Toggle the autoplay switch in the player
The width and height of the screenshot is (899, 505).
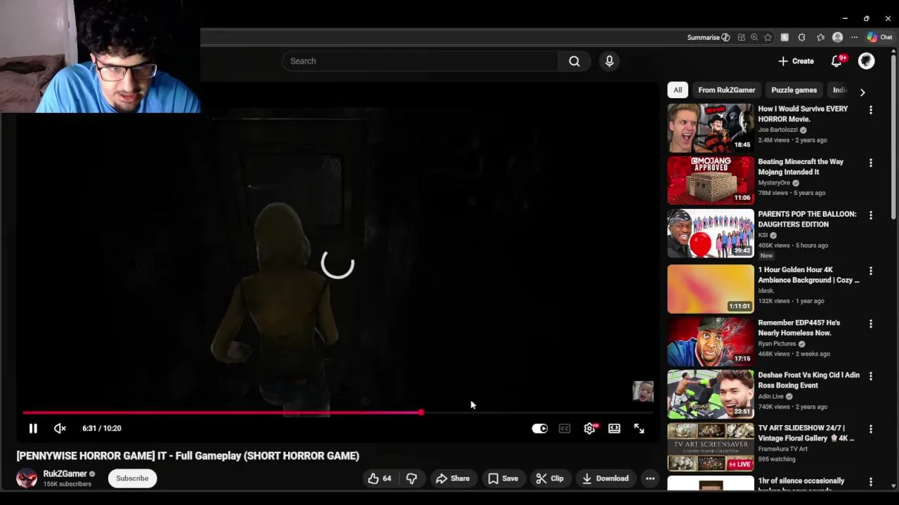coord(539,429)
